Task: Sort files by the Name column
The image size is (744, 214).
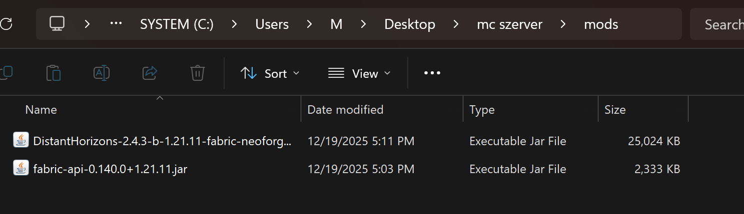Action: pos(41,110)
